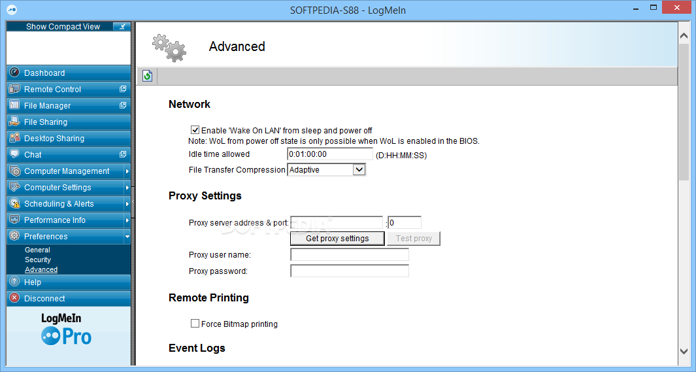
Task: Click the Proxy user name field
Action: click(x=350, y=254)
